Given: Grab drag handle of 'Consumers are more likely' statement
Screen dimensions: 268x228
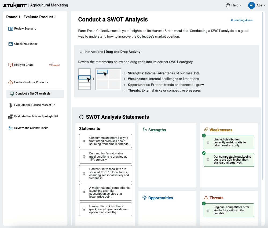Looking at the screenshot, I should pyautogui.click(x=84, y=141).
